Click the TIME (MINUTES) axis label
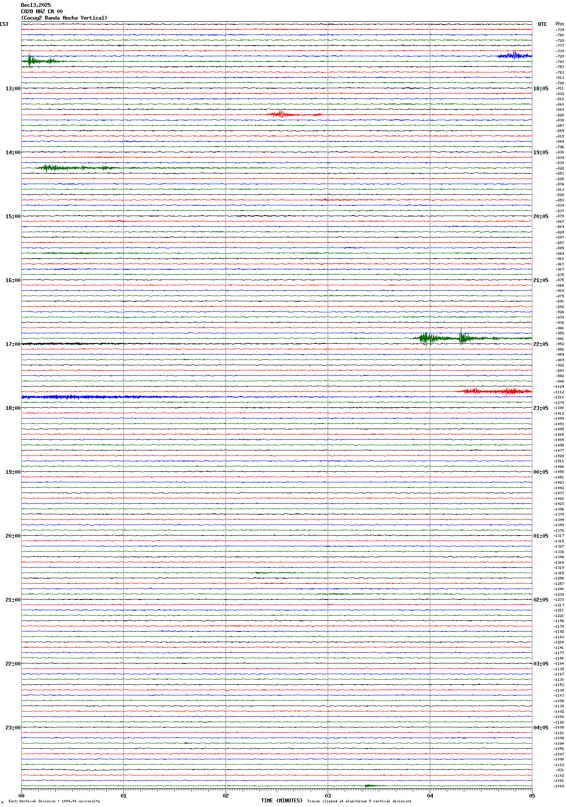The width and height of the screenshot is (566, 807). (x=281, y=801)
